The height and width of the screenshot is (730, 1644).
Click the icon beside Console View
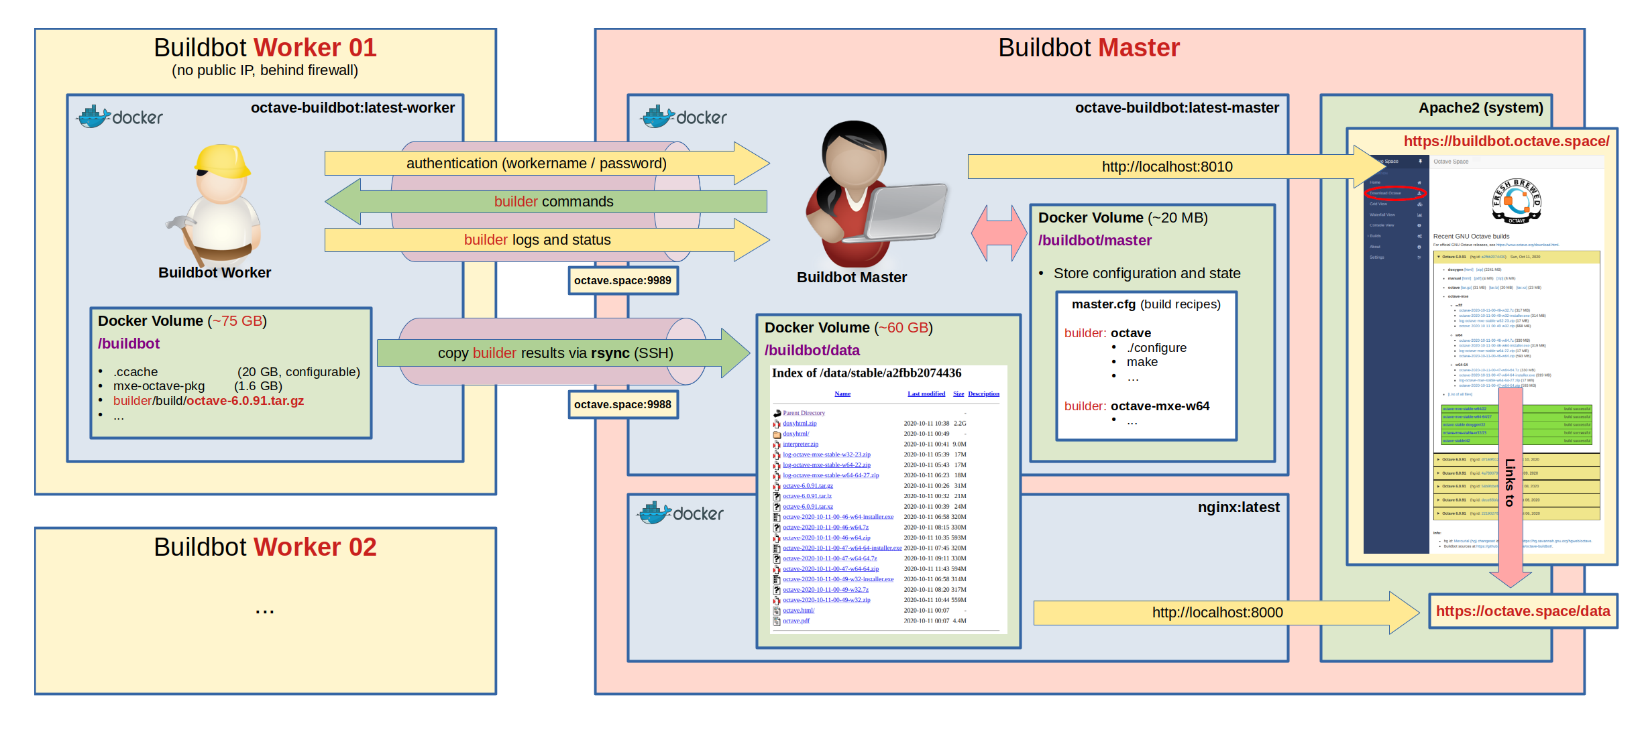(1419, 225)
